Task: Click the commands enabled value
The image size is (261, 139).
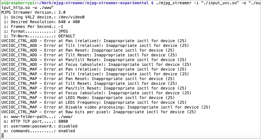Action: (x=67, y=131)
